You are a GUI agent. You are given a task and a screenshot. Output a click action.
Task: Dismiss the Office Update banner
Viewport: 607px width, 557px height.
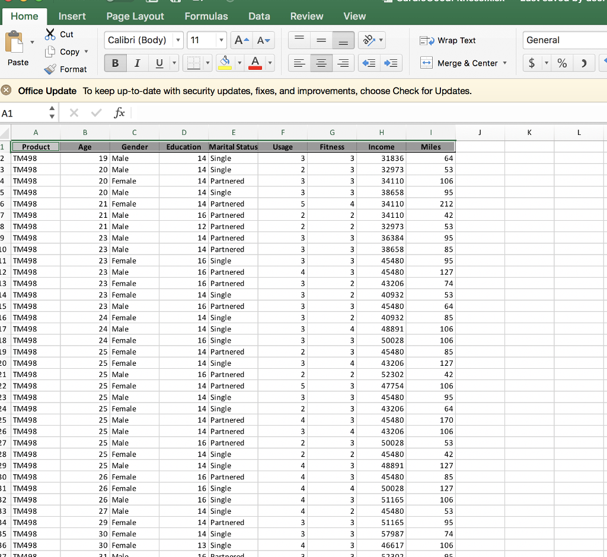tap(6, 91)
